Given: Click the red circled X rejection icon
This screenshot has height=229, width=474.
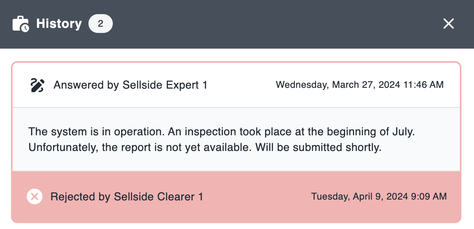Looking at the screenshot, I should (x=35, y=196).
